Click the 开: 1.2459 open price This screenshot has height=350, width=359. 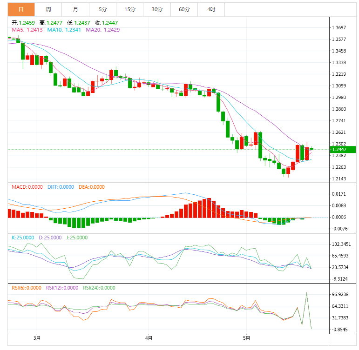(x=23, y=23)
